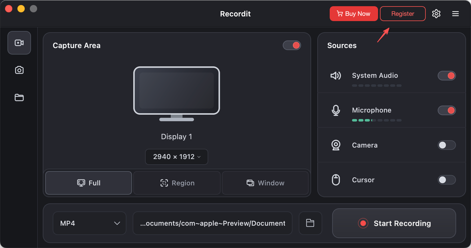This screenshot has height=248, width=471.
Task: Click the Recordit window title
Action: click(x=235, y=14)
